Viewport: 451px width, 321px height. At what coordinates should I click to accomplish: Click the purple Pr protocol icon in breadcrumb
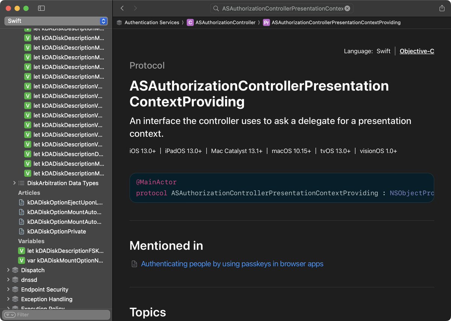pyautogui.click(x=266, y=23)
